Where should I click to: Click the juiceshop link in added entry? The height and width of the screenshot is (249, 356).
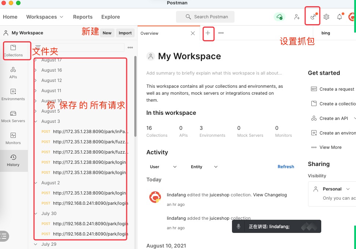219,218
